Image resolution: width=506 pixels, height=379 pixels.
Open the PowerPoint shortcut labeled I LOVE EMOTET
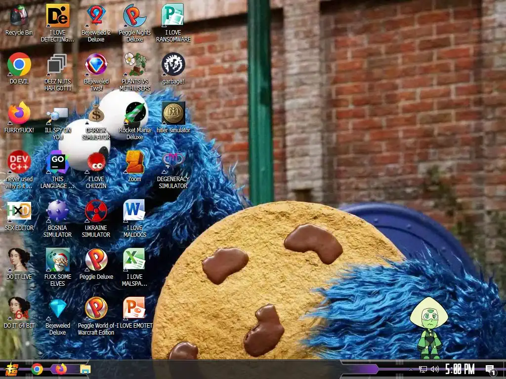(134, 313)
